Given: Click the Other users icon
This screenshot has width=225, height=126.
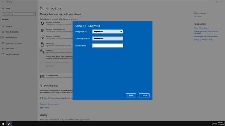Looking at the screenshot, I should [x=3, y=49].
